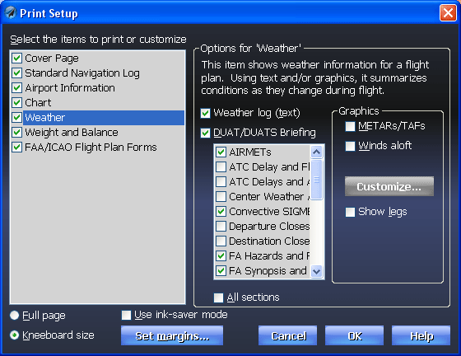Select Standard Navigation Log in the list

(82, 73)
